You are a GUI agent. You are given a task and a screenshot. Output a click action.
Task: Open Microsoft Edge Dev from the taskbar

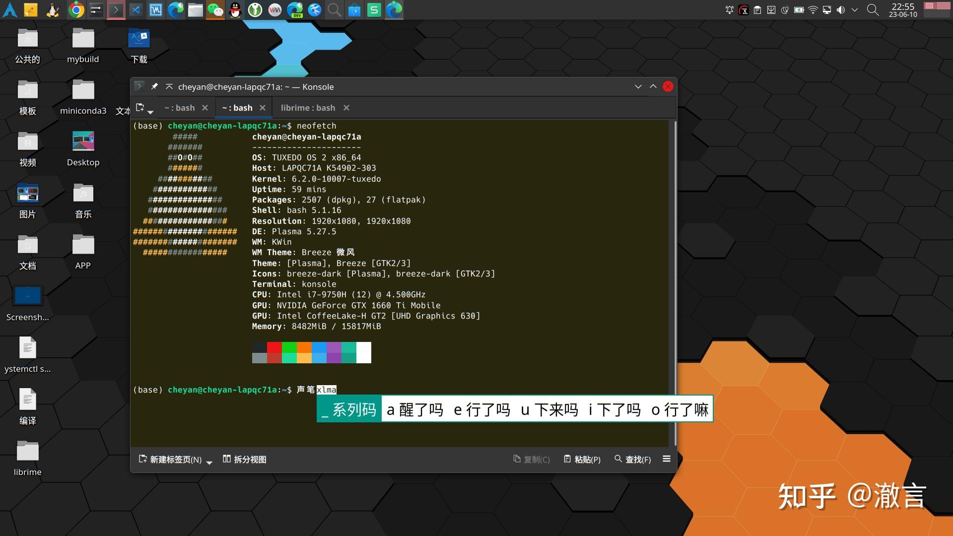[295, 9]
